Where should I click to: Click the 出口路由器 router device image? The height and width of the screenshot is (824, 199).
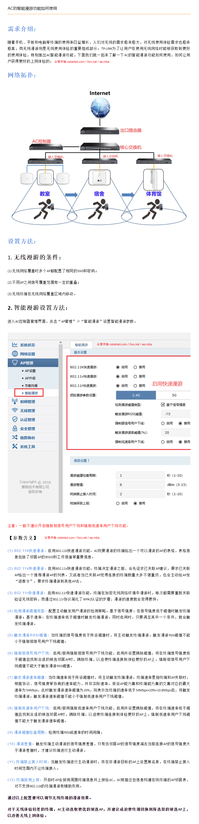[100, 131]
